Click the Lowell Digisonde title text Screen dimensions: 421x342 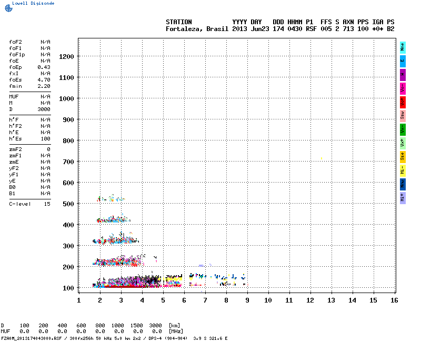[x=33, y=3]
